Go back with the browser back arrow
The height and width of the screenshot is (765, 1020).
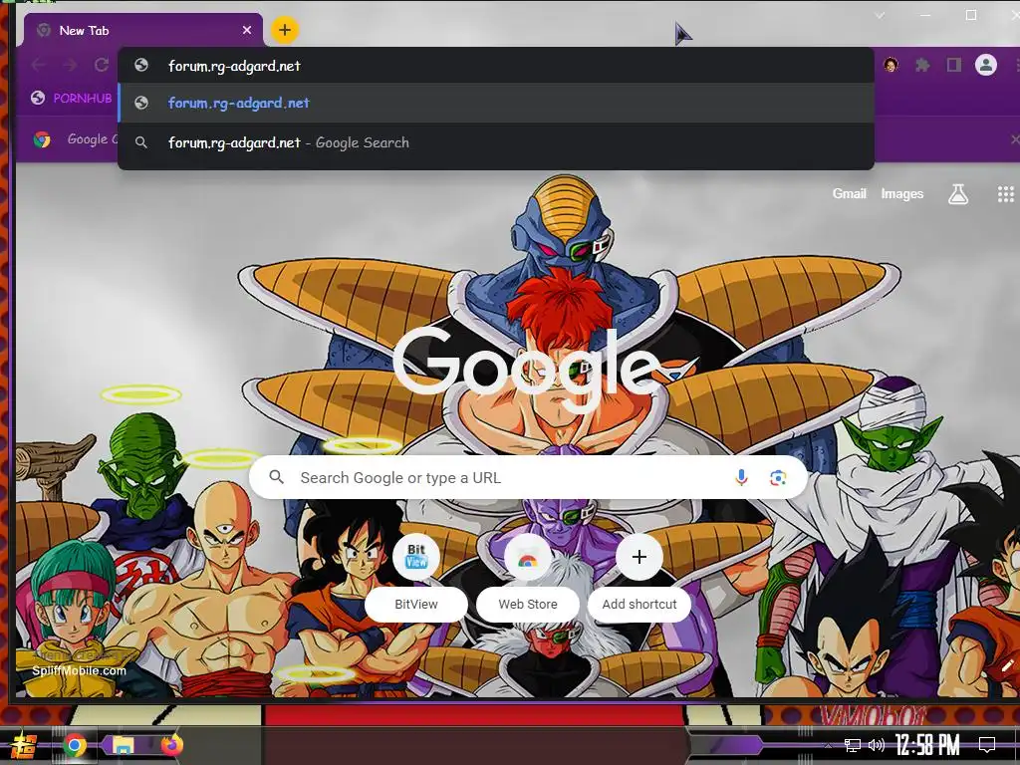(x=39, y=65)
